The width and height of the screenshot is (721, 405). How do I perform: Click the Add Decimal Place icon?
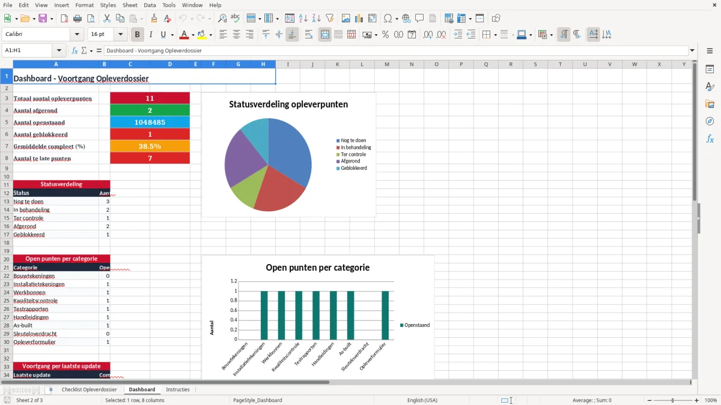tap(428, 35)
